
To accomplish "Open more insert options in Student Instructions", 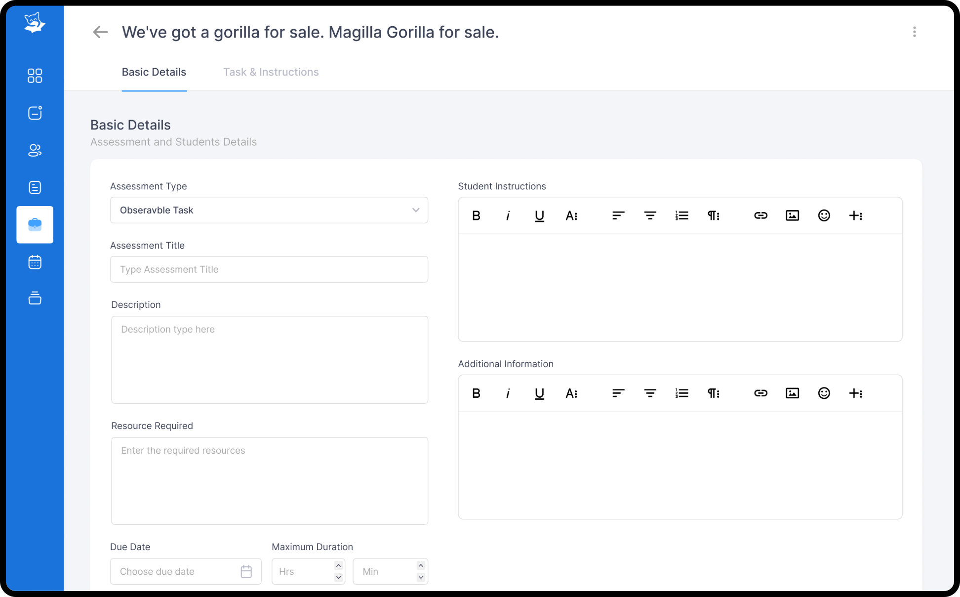I will click(x=856, y=215).
